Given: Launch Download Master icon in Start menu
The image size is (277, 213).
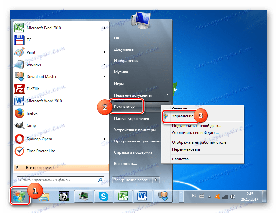Looking at the screenshot, I should (19, 77).
